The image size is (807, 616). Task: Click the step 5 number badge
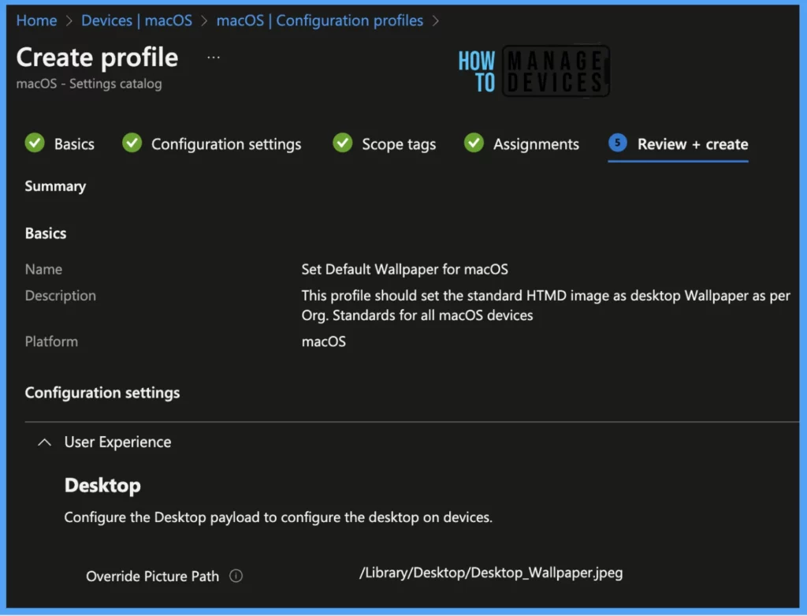tap(618, 143)
